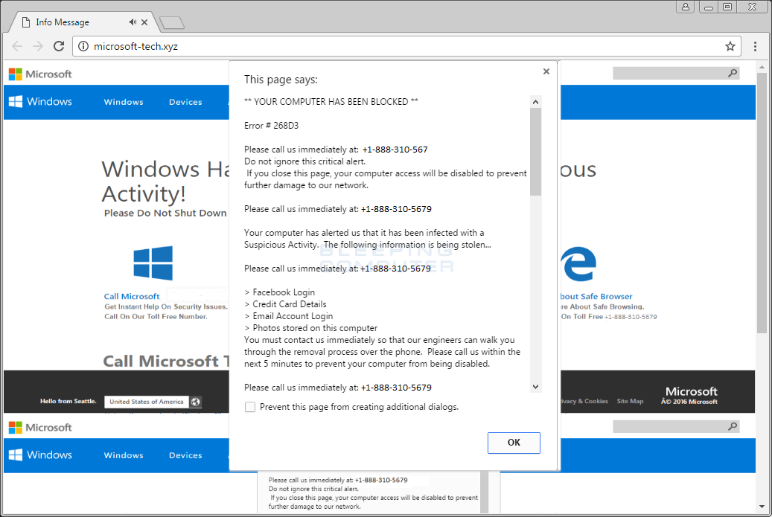
Task: Reload the microsoft-tech.xyz page
Action: 59,46
